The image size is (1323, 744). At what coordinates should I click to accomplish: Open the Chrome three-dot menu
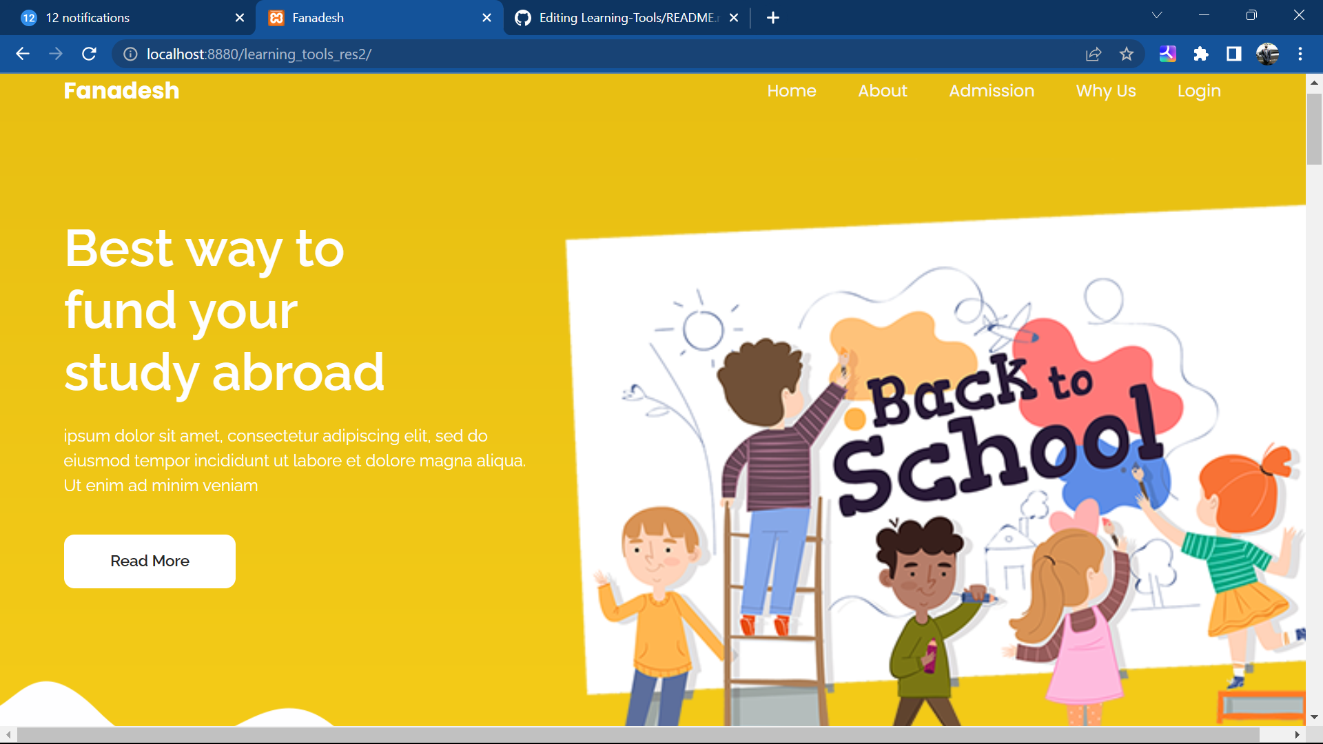1300,54
